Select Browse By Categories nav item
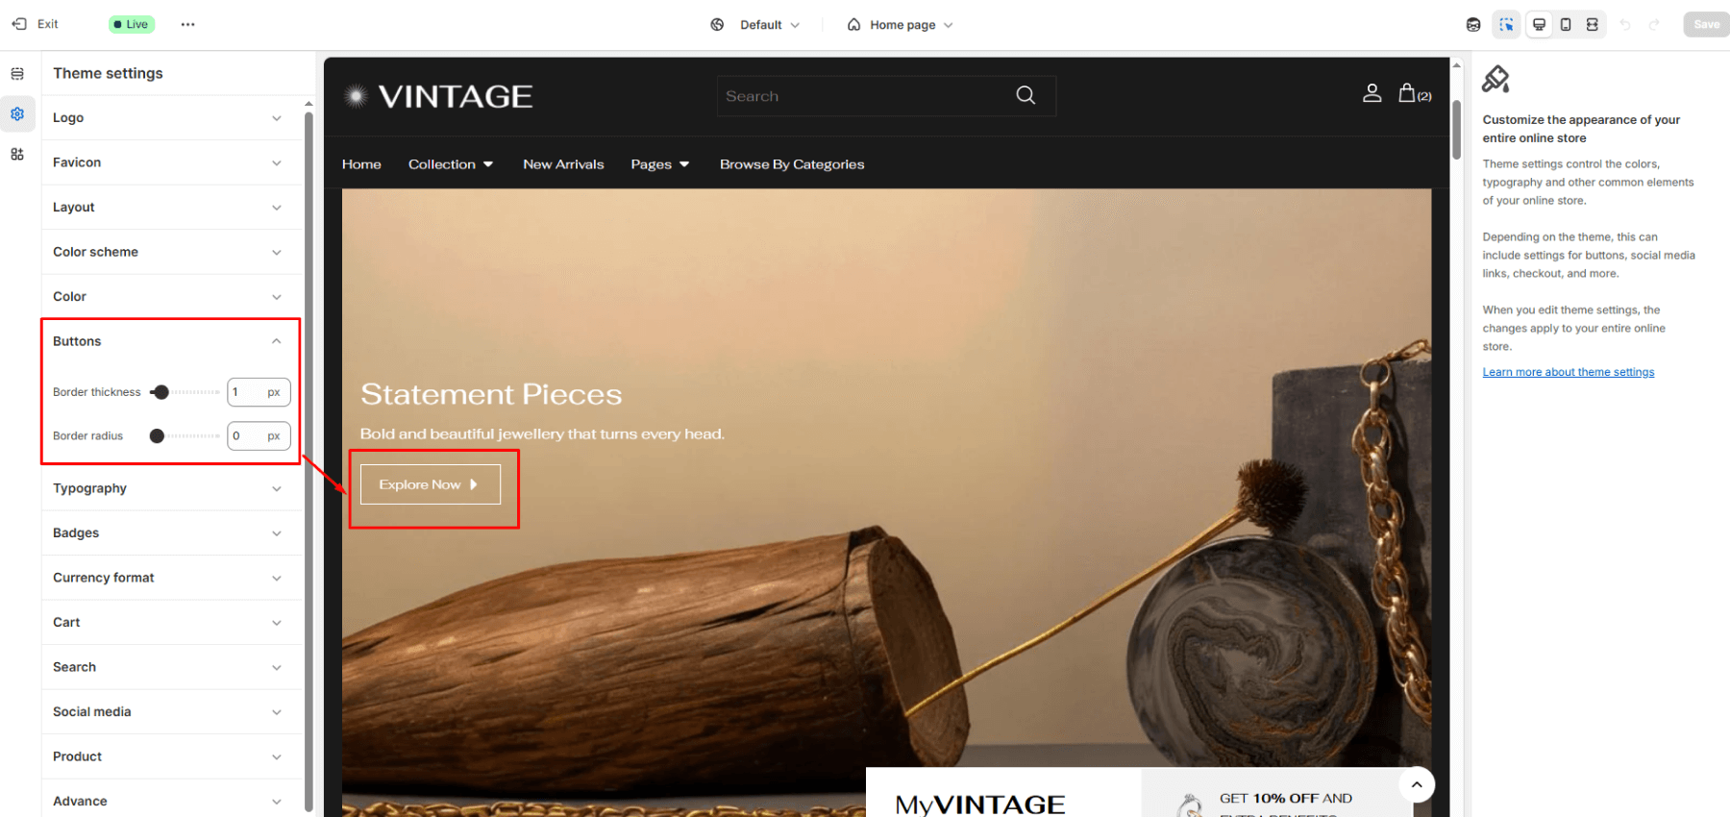 click(x=792, y=164)
